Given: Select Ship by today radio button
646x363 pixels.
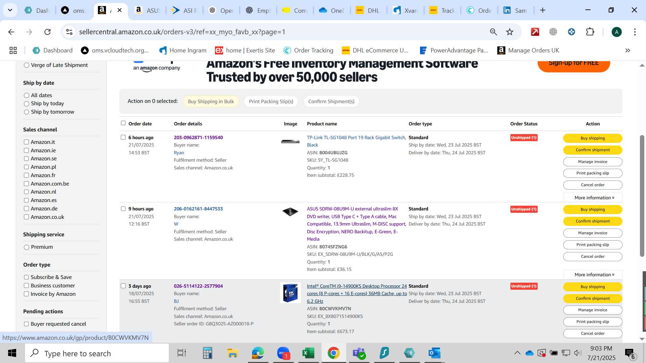Looking at the screenshot, I should pyautogui.click(x=27, y=104).
